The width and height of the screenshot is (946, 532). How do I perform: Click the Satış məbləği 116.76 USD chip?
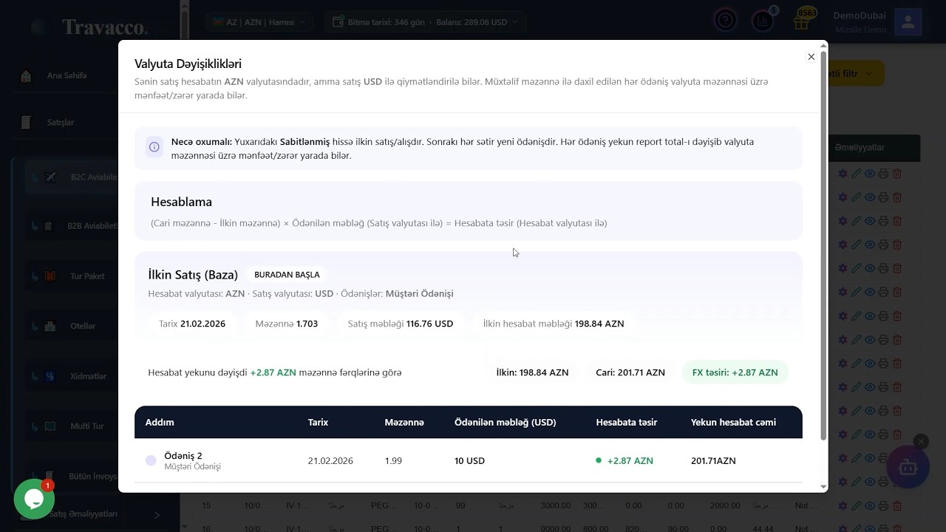[400, 324]
